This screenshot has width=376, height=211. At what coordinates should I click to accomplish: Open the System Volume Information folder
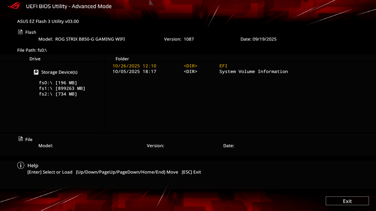point(254,71)
